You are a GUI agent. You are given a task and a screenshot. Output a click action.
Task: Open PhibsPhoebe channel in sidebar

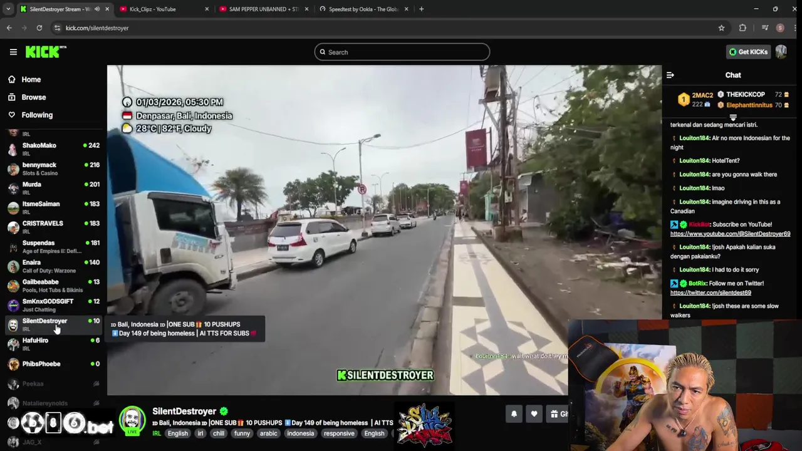53,364
